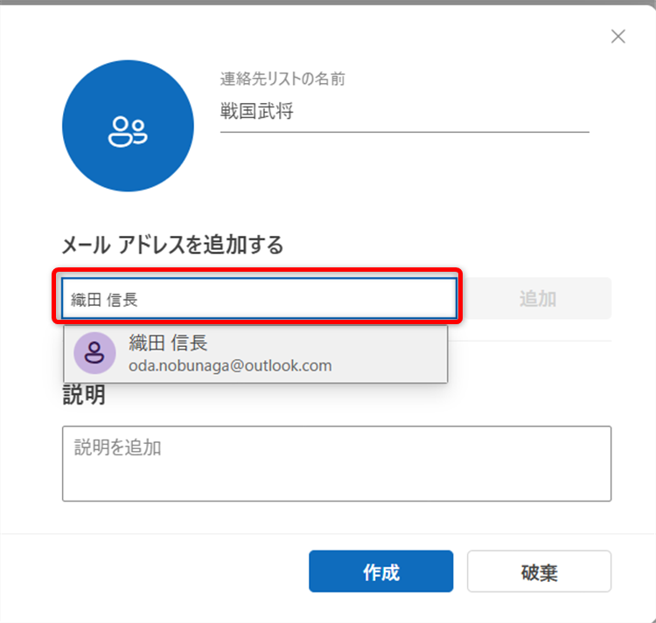Image resolution: width=656 pixels, height=623 pixels.
Task: Click the 作成 button to create list
Action: point(380,572)
